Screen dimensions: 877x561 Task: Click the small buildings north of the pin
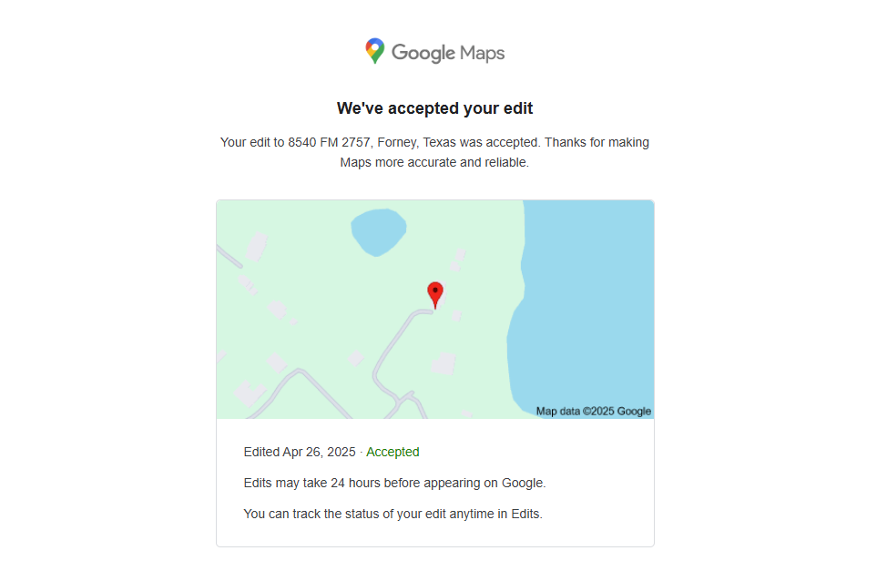(x=458, y=260)
